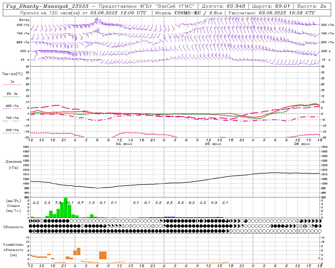Click the computed time 03.06.2025 16:38 UTC
Screen dimensions: 335x268
287,13
